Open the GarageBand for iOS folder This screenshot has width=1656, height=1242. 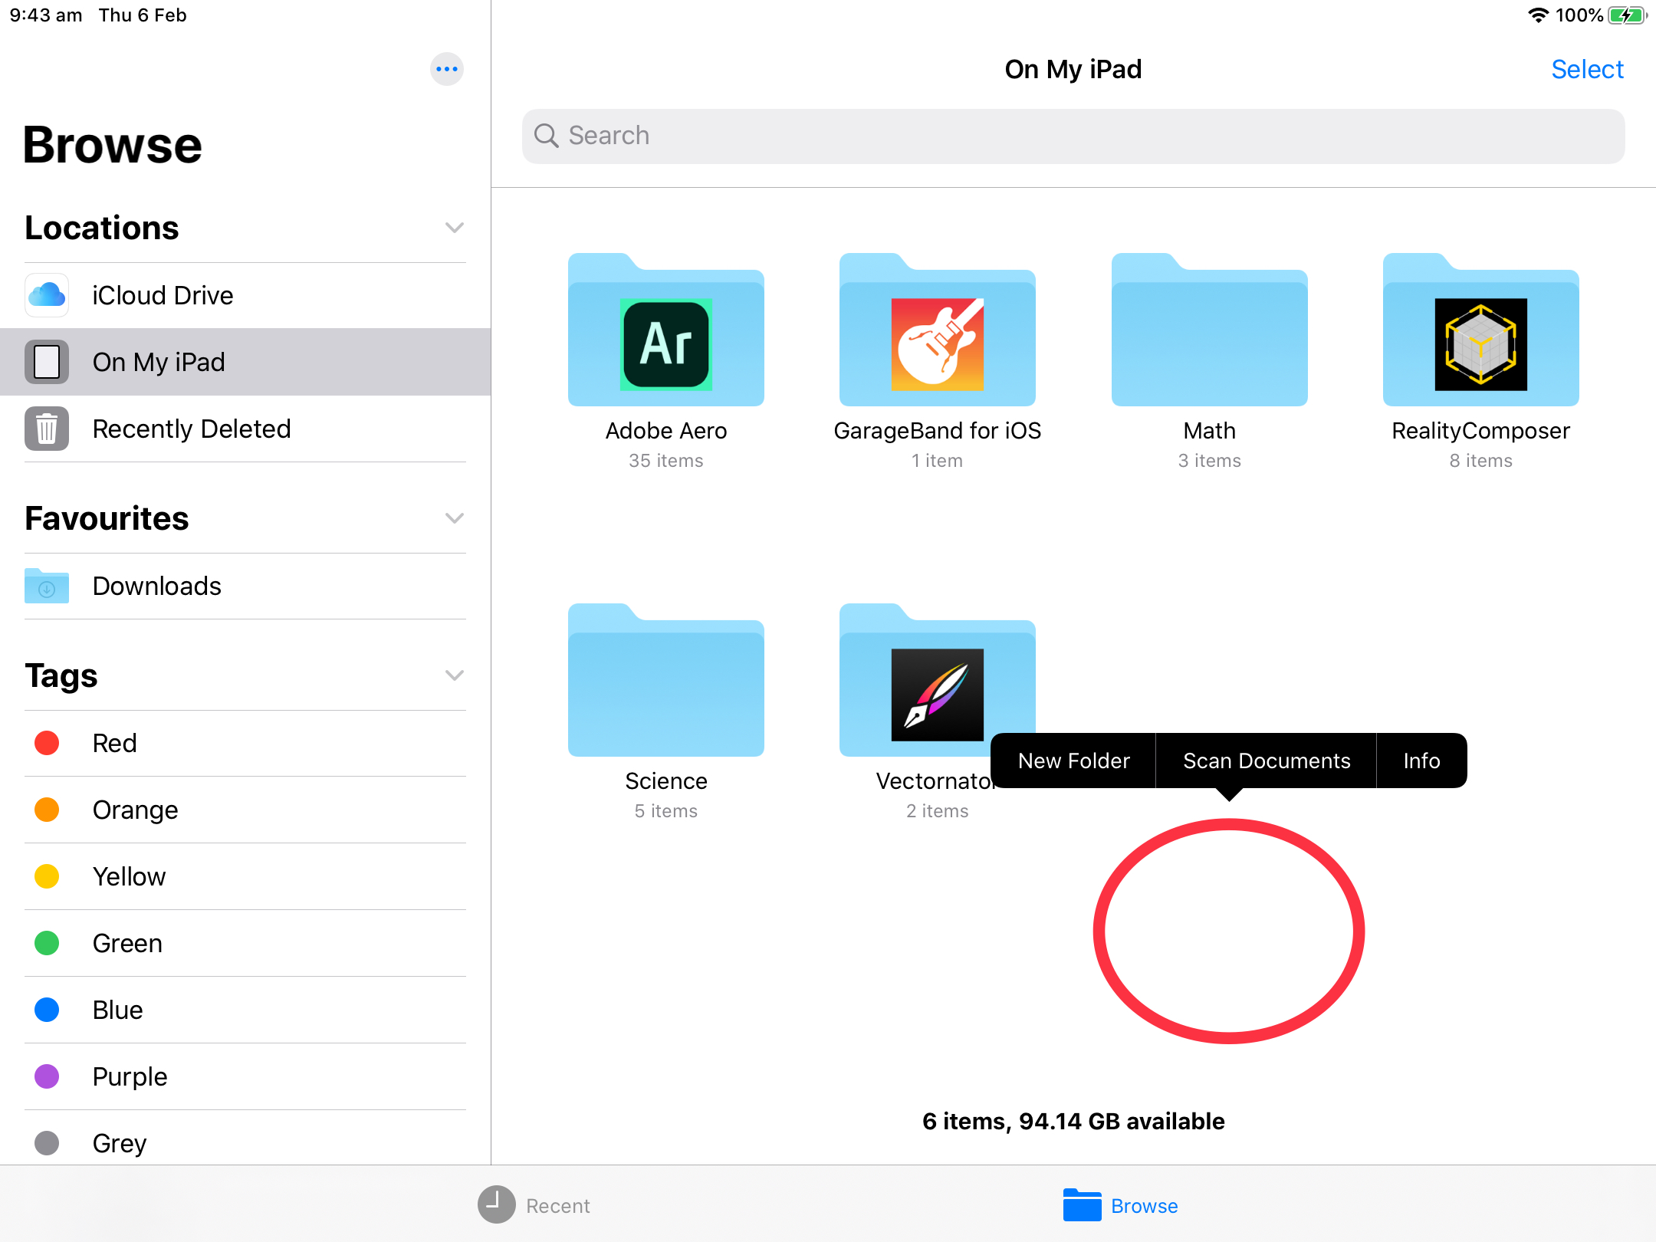tap(938, 330)
